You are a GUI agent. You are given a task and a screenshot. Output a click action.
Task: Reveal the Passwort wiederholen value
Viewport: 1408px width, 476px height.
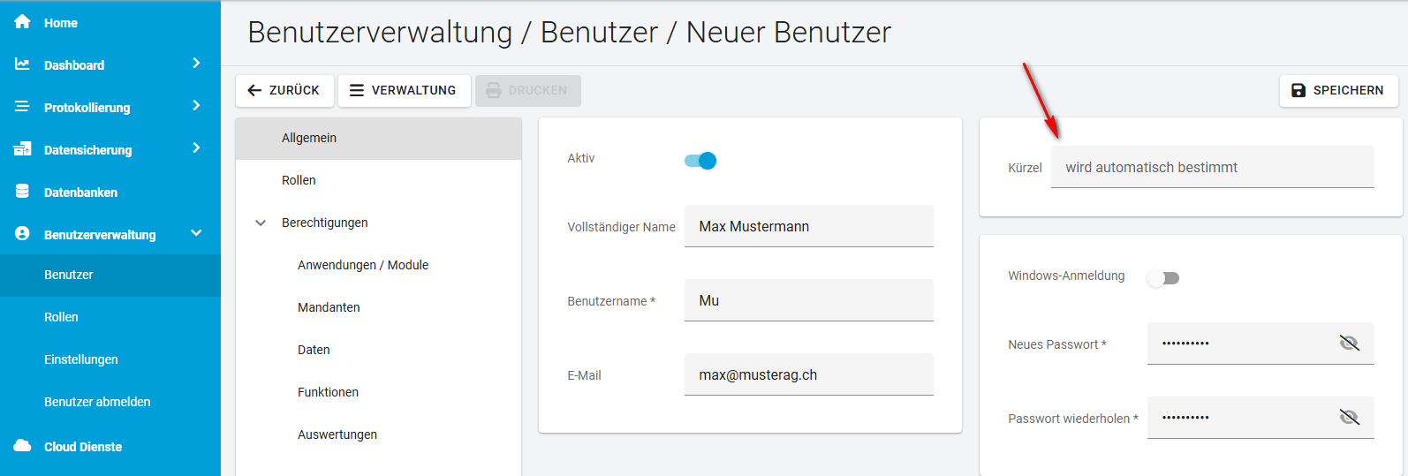[x=1349, y=418]
